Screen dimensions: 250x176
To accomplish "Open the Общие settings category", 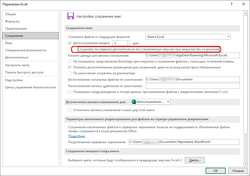I will click(x=30, y=14).
